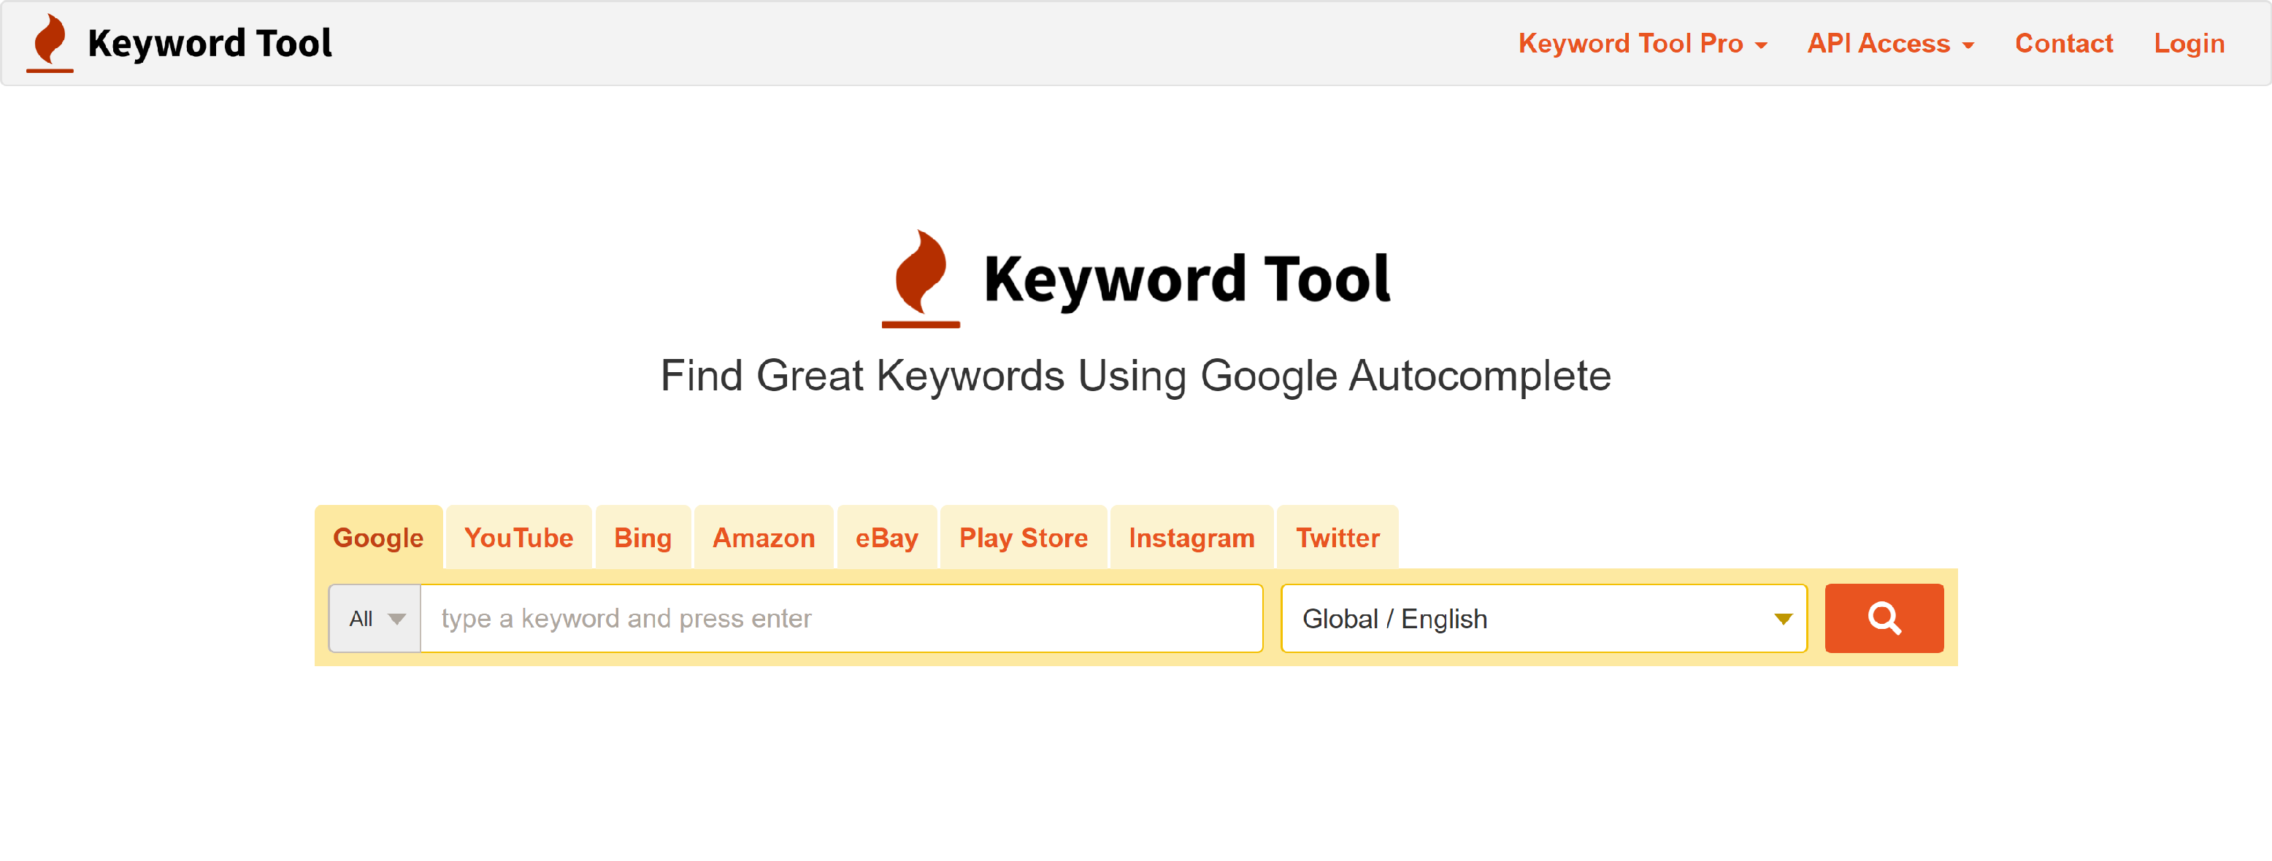Expand the All search type dropdown
The width and height of the screenshot is (2272, 861).
coord(375,618)
